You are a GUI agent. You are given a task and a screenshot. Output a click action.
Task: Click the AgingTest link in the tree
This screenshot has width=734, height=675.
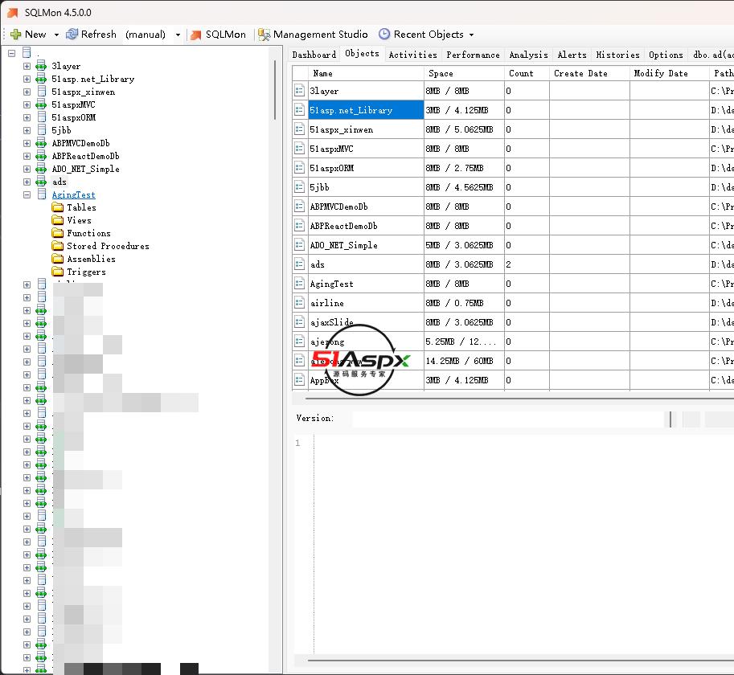(x=73, y=194)
